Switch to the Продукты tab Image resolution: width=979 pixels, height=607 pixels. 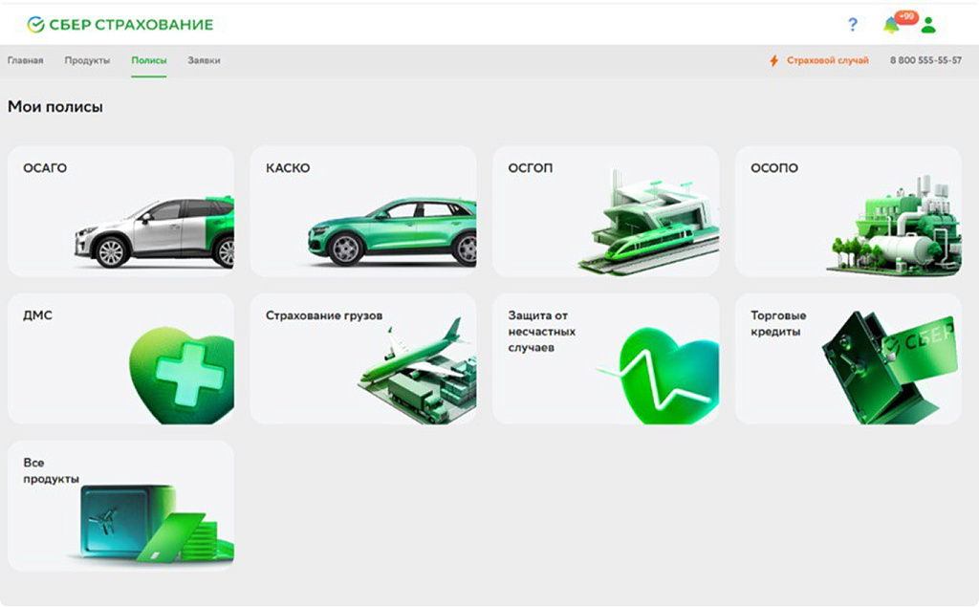[87, 60]
